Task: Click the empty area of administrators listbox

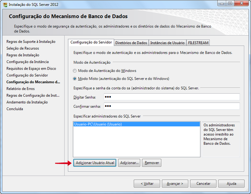Action: click(137, 141)
